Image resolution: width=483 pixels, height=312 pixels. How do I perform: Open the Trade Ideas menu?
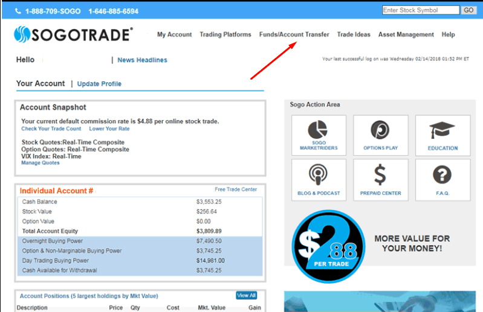(353, 34)
